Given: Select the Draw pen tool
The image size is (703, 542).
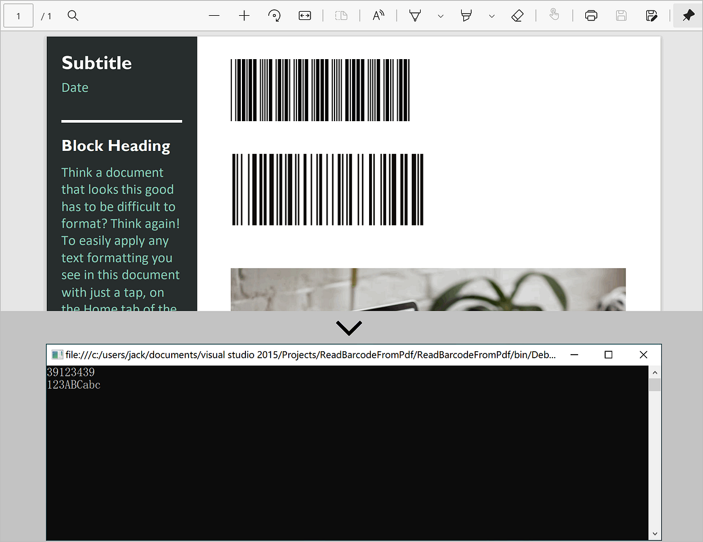Looking at the screenshot, I should coord(415,16).
